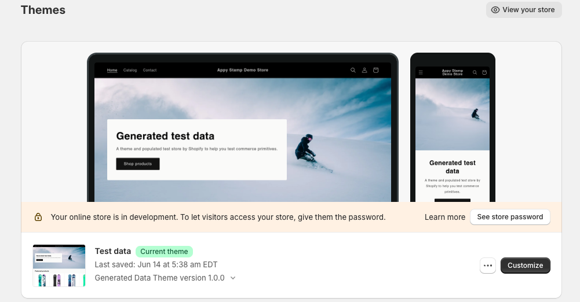Screen dimensions: 580x302
Task: Click Appy Stamp Demo Store title in desktop preview
Action: (x=243, y=70)
